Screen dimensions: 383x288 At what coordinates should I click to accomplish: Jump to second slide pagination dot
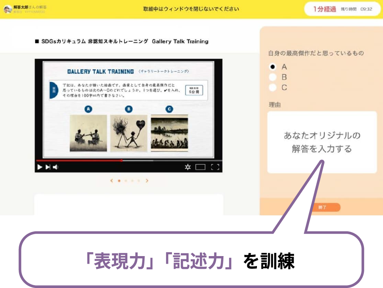(126, 181)
